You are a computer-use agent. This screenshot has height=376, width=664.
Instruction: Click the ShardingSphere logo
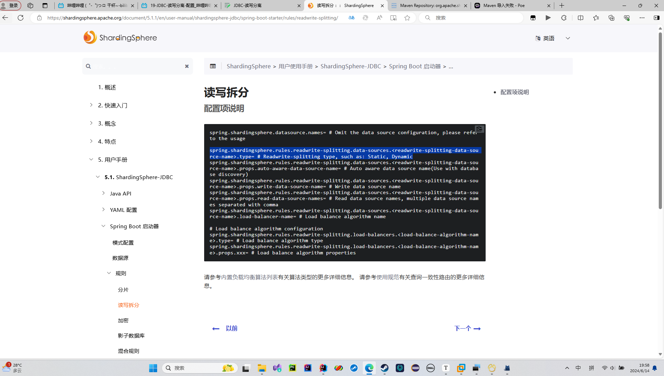[x=120, y=38]
